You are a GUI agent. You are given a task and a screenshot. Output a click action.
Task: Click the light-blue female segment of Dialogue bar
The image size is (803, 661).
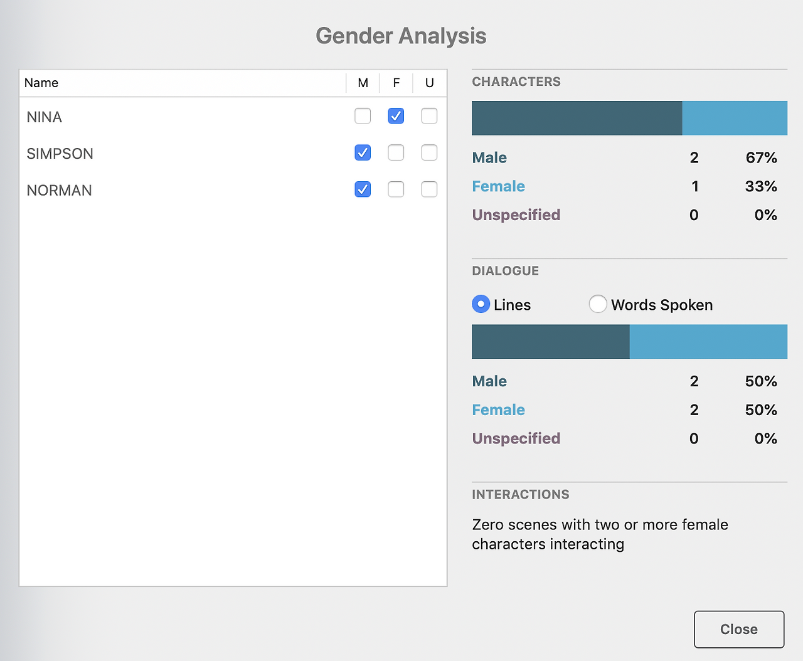point(708,342)
